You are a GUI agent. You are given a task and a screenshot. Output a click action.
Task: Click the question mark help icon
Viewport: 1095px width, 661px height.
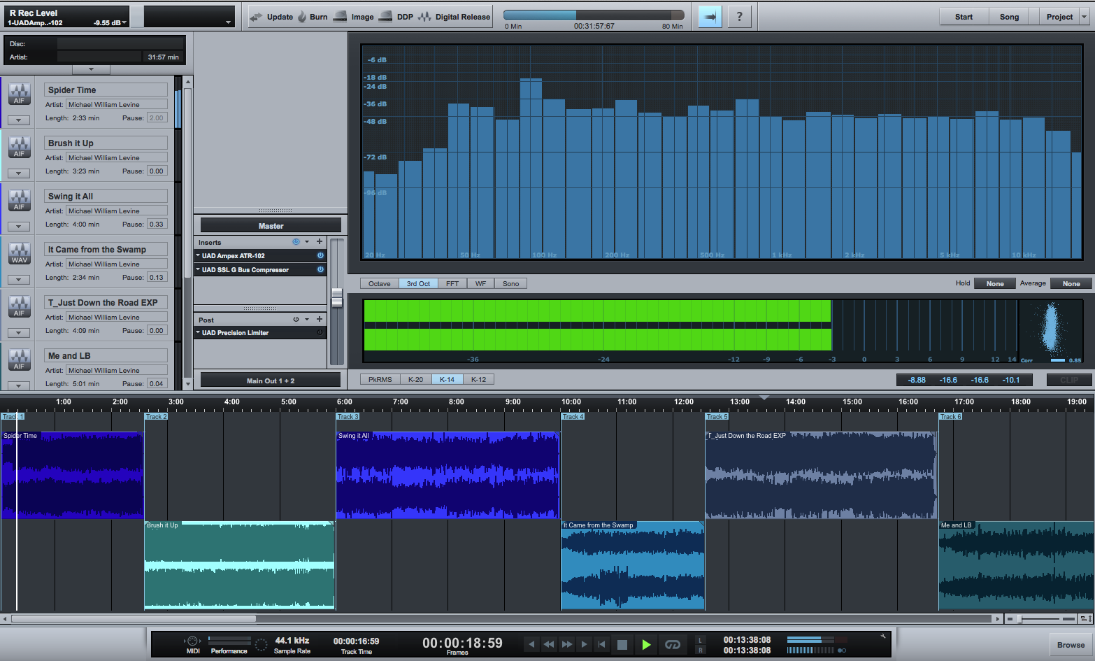tap(739, 17)
